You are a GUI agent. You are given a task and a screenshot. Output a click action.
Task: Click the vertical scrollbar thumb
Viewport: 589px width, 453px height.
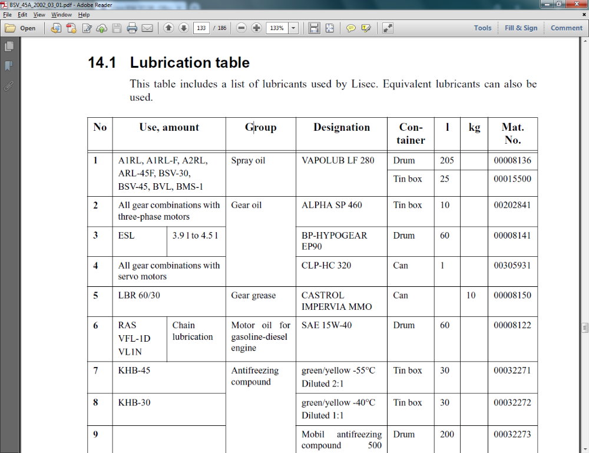(x=585, y=328)
